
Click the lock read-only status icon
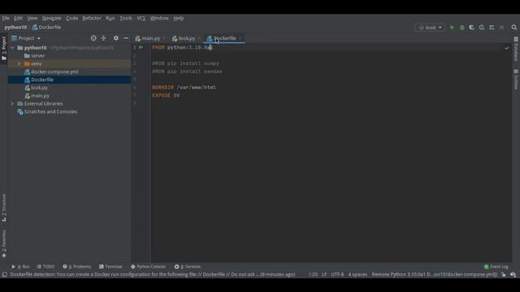(504, 274)
